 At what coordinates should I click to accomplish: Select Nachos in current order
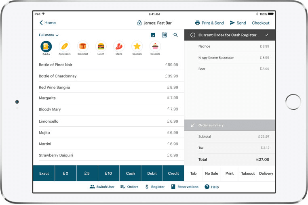(x=230, y=46)
